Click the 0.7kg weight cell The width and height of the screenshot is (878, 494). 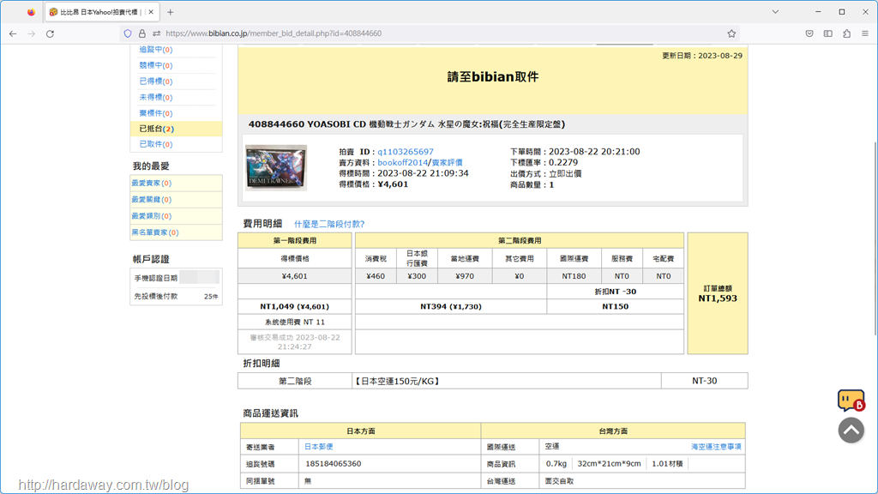point(556,464)
